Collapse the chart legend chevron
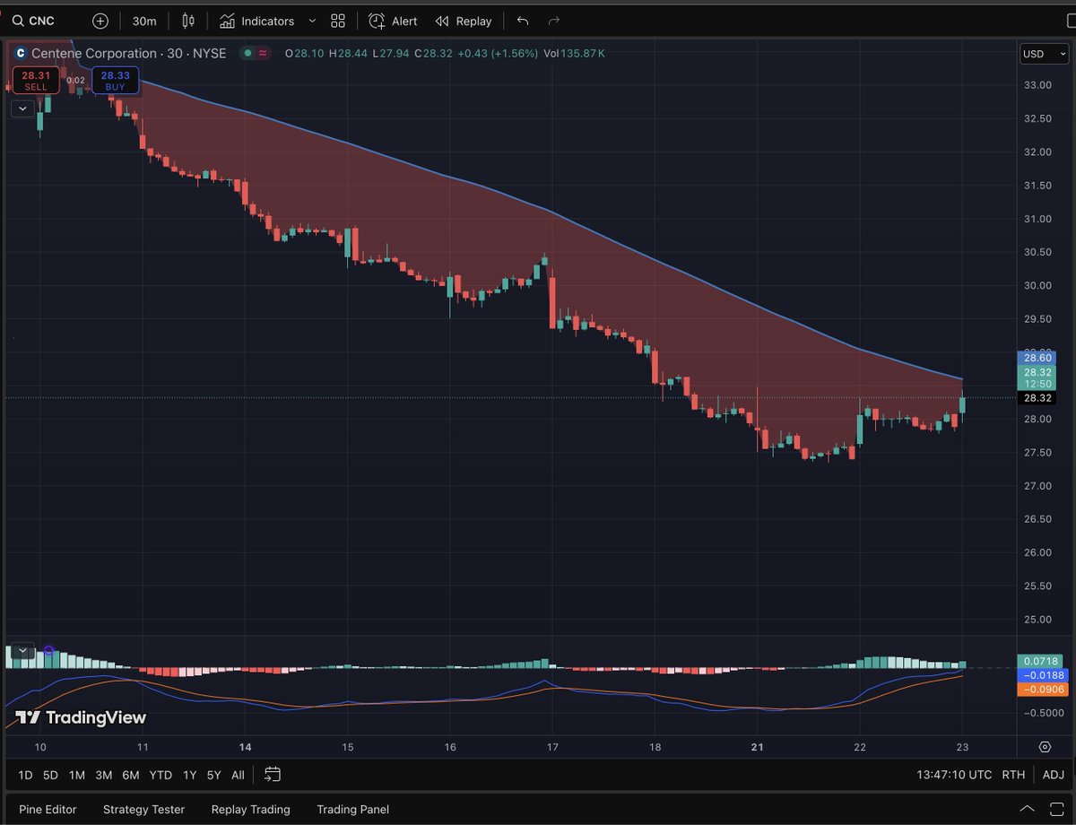Viewport: 1076px width, 825px height. pyautogui.click(x=22, y=109)
